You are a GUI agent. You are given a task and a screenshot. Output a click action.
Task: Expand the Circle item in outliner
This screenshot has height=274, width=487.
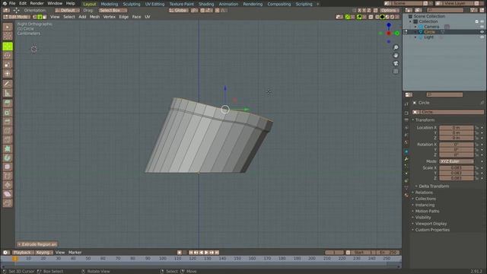(415, 32)
